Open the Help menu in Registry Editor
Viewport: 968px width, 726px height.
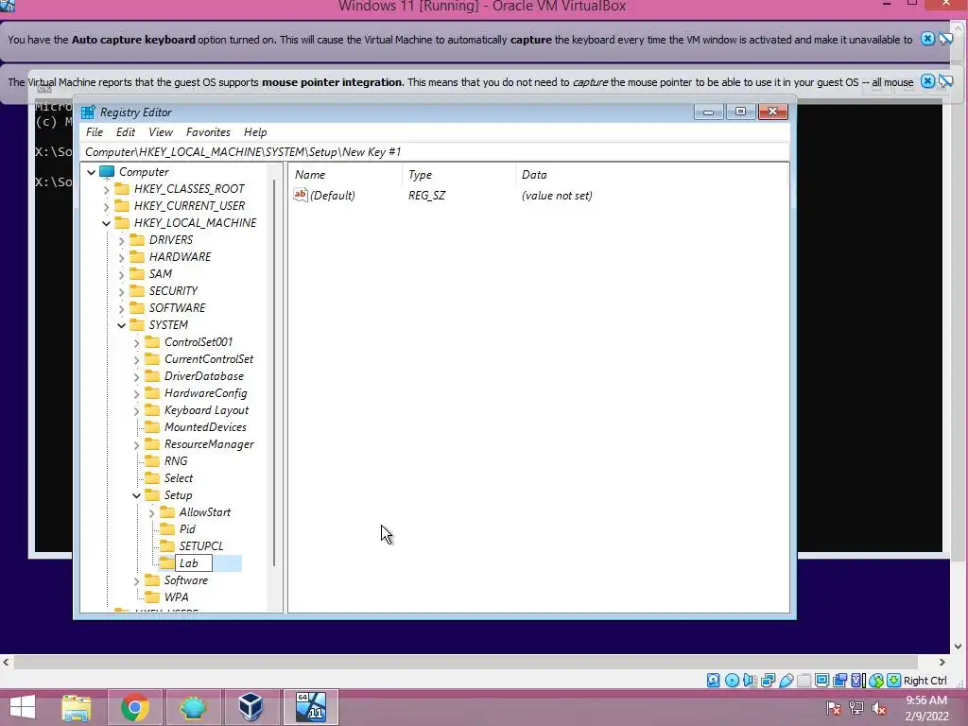click(255, 132)
